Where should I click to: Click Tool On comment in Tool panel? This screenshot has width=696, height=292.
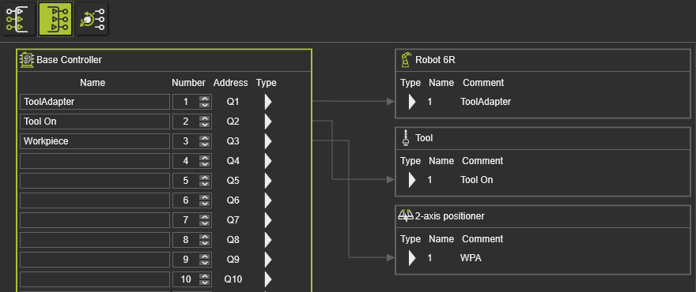(477, 179)
